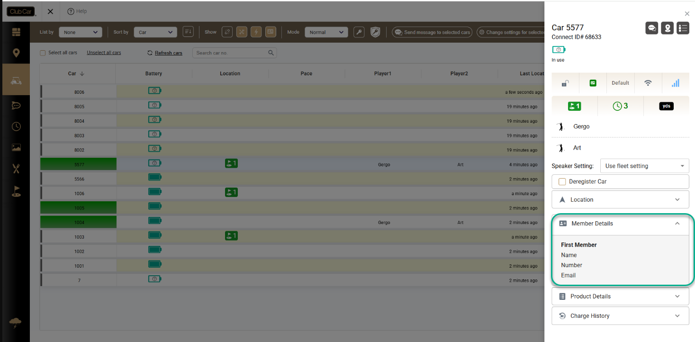Open the golf flag course sidebar icon
This screenshot has height=342, width=695.
[x=16, y=191]
